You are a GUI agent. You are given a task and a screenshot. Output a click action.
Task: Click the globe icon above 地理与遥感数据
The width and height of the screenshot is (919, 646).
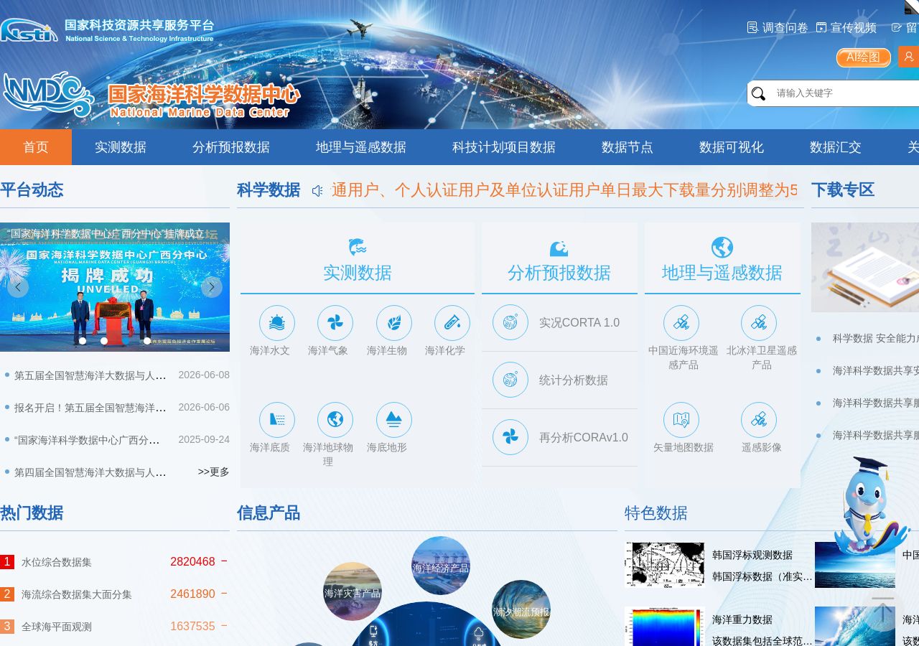point(722,248)
